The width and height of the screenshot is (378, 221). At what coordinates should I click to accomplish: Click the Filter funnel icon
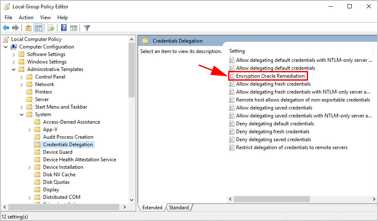[87, 28]
